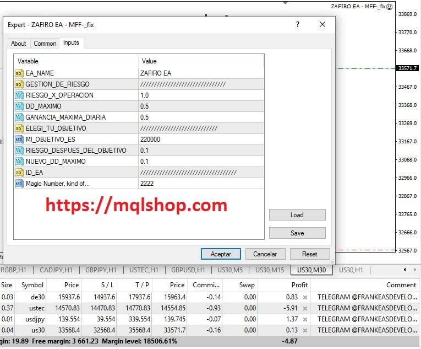Click the MI_OBJETIVO_ES integer icon
Screen dimensions: 421x349
pyautogui.click(x=19, y=139)
